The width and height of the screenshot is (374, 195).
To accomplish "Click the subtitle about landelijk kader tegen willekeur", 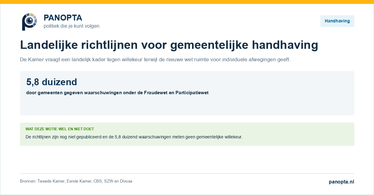I will (155, 60).
